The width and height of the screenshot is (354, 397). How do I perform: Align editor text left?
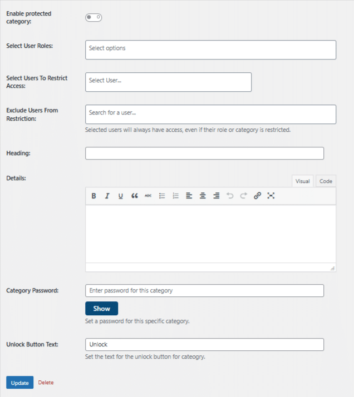click(x=189, y=196)
